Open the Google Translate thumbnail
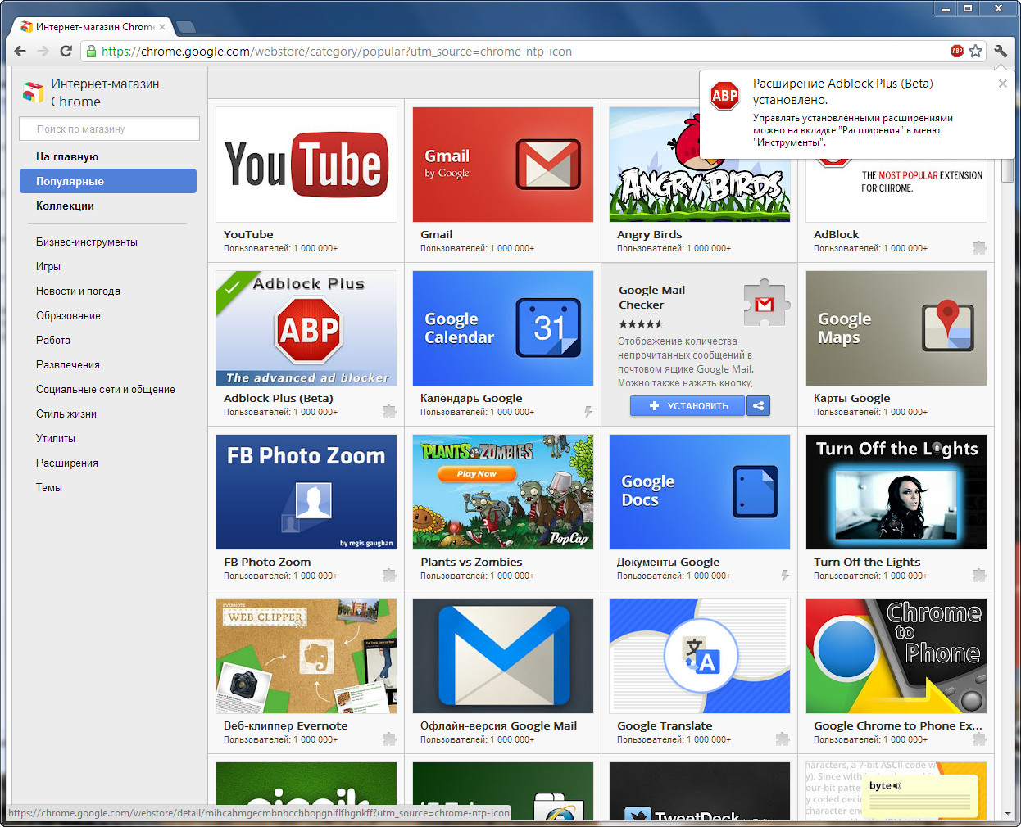This screenshot has height=827, width=1021. [700, 656]
